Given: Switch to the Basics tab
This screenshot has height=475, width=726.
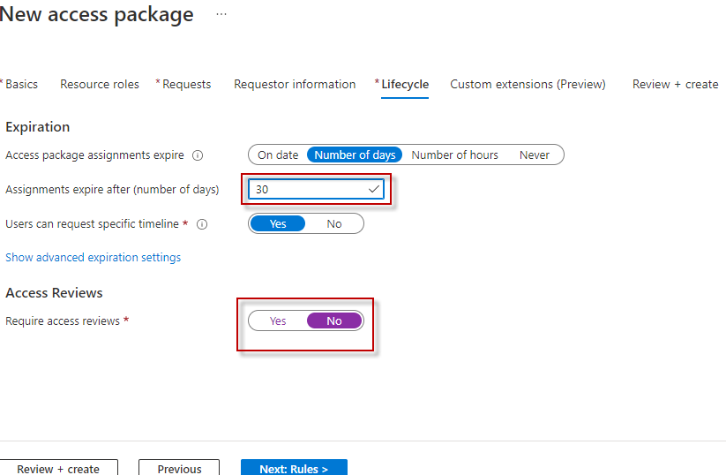Looking at the screenshot, I should point(22,85).
